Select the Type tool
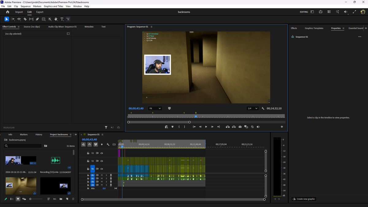This screenshot has height=207, width=368. point(62,19)
